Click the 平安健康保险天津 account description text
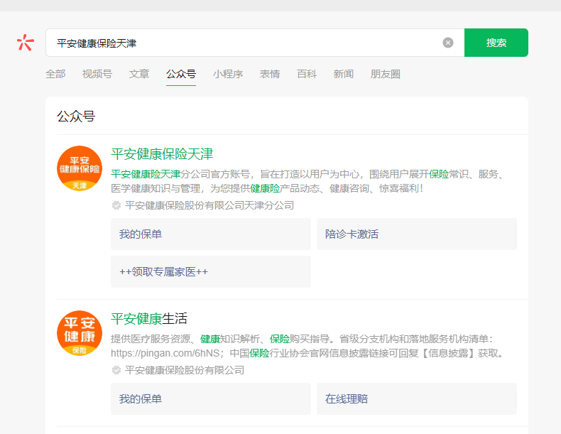 click(307, 181)
